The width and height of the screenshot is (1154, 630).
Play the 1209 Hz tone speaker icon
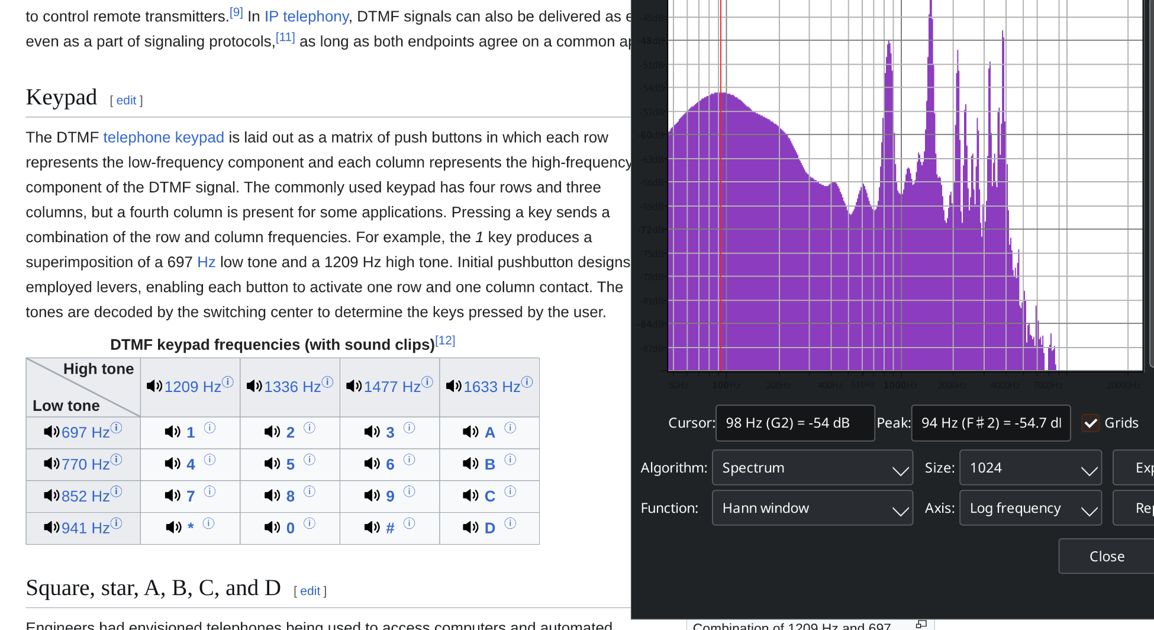point(154,386)
